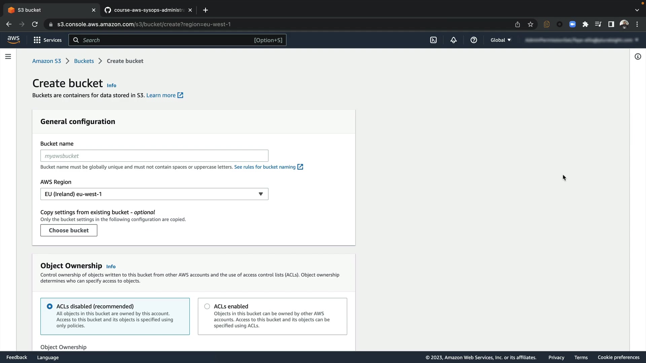Select the ACLs enabled radio option

[x=207, y=306]
